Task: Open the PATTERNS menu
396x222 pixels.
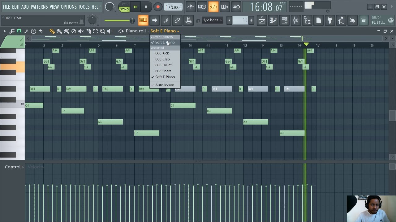Action: pyautogui.click(x=39, y=7)
